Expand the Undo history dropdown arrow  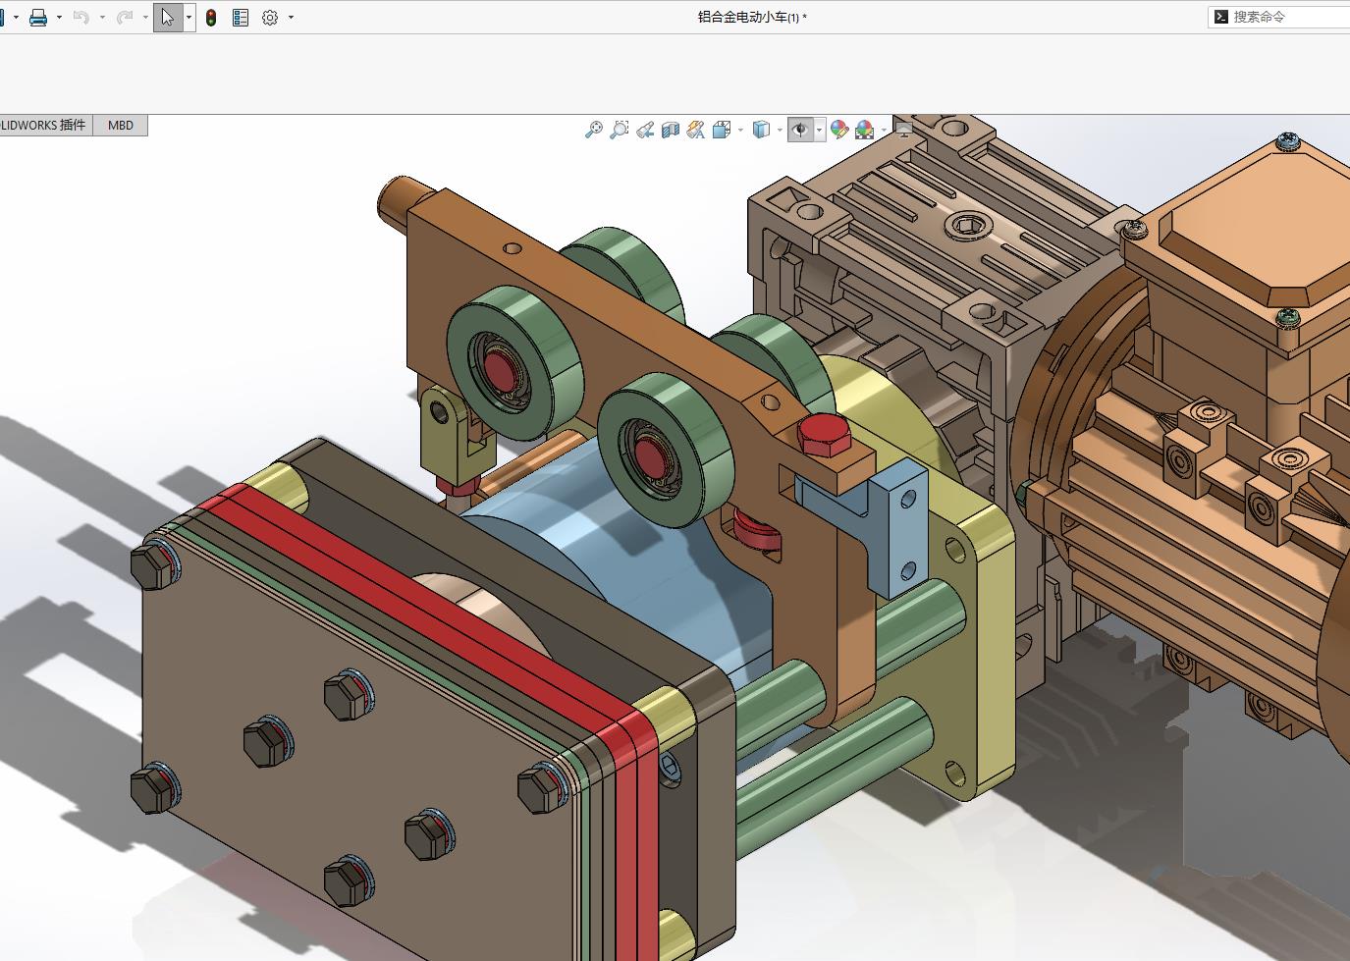(102, 17)
